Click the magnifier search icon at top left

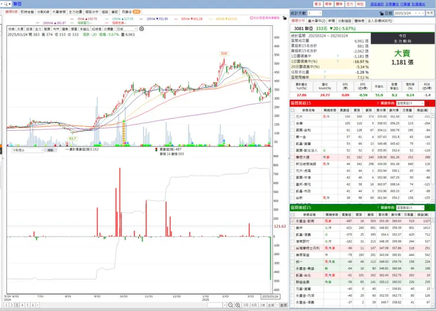point(5,4)
